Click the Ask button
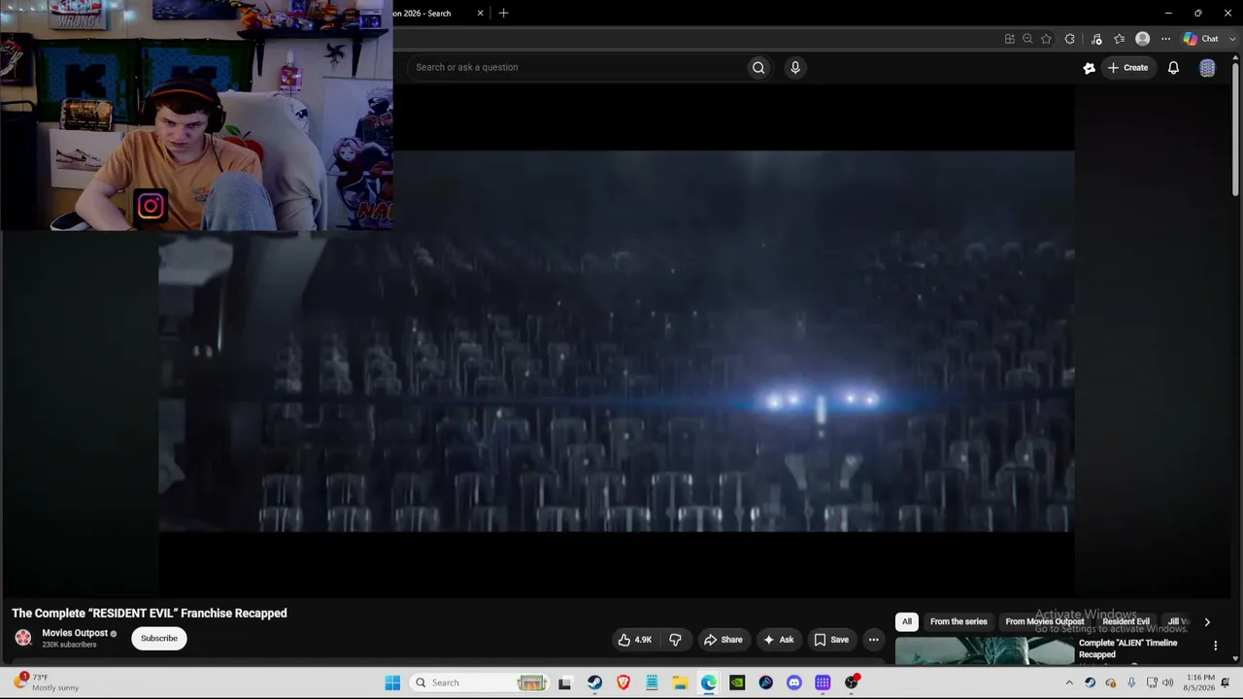The height and width of the screenshot is (699, 1243). 779,640
